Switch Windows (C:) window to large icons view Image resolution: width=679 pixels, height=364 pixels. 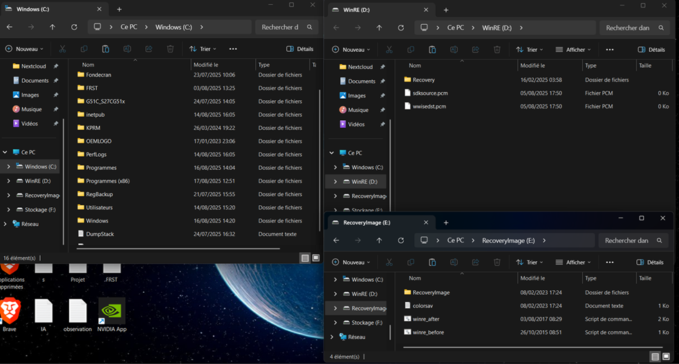[316, 258]
